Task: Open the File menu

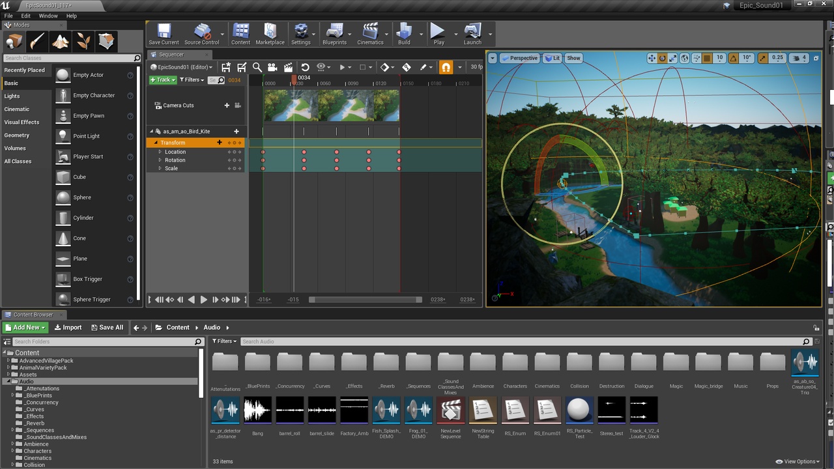Action: pos(8,16)
